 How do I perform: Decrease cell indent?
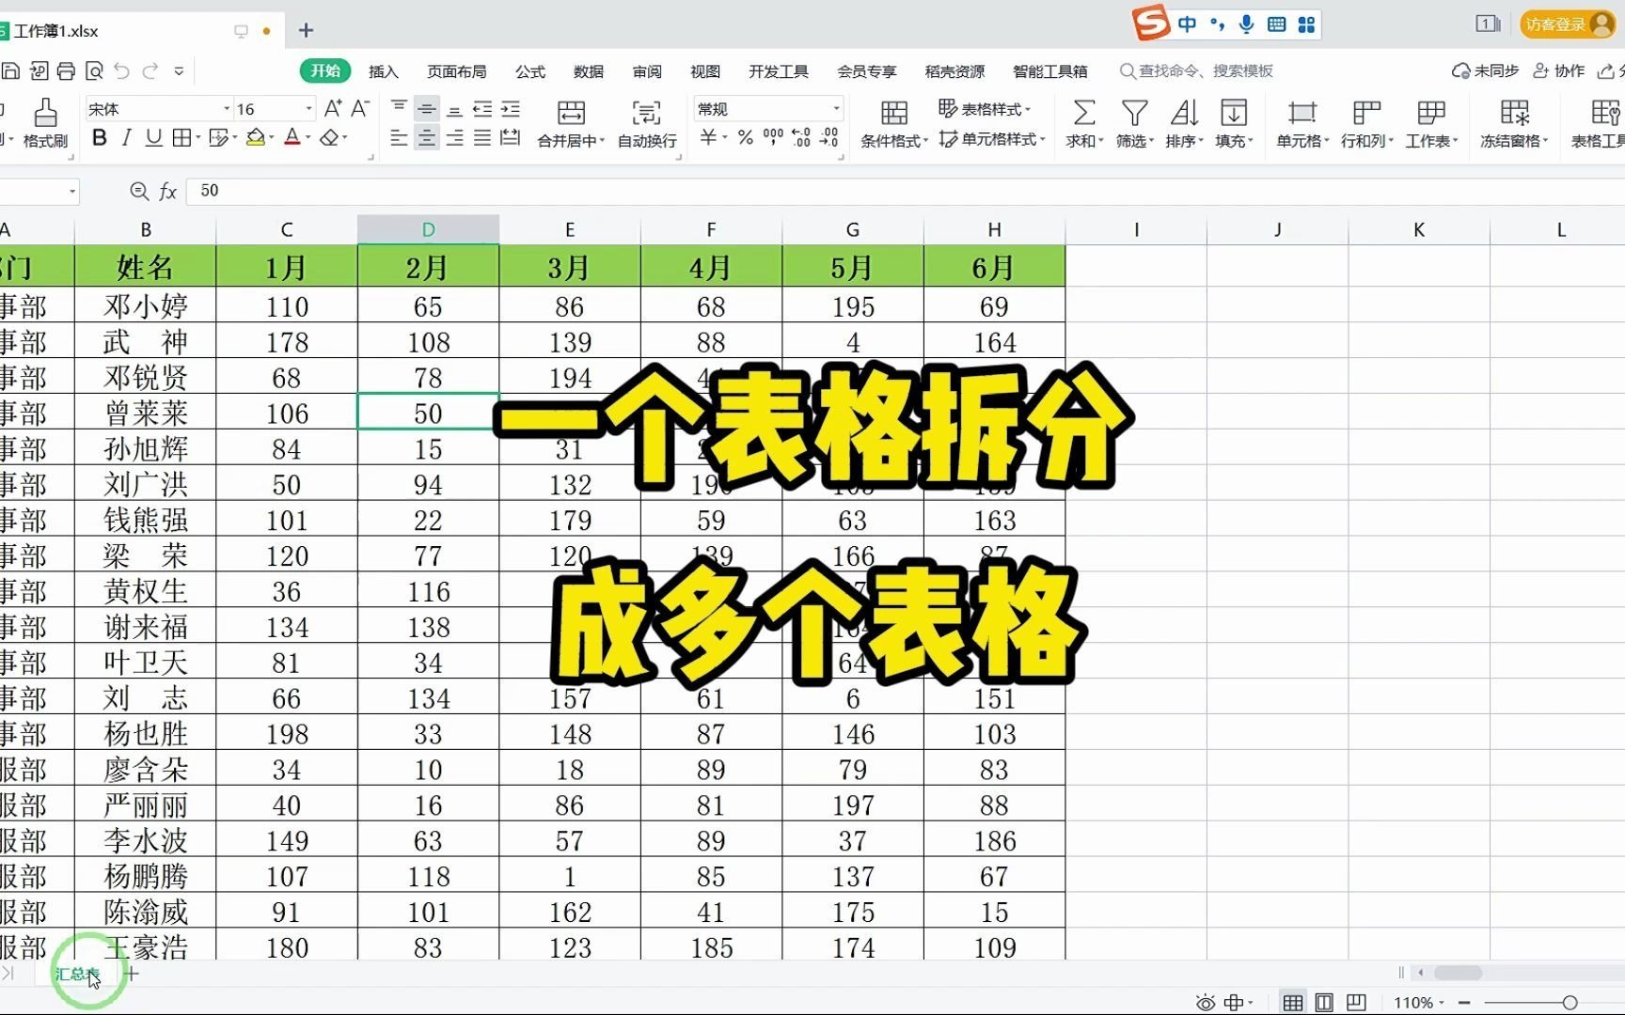click(x=482, y=108)
